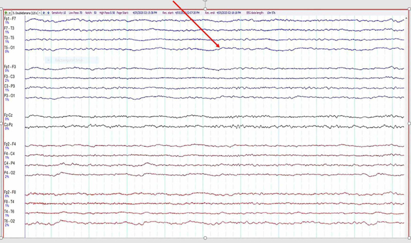411x243 pixels.
Task: Select the Fp2 - F8 channel label
Action: pyautogui.click(x=10, y=192)
